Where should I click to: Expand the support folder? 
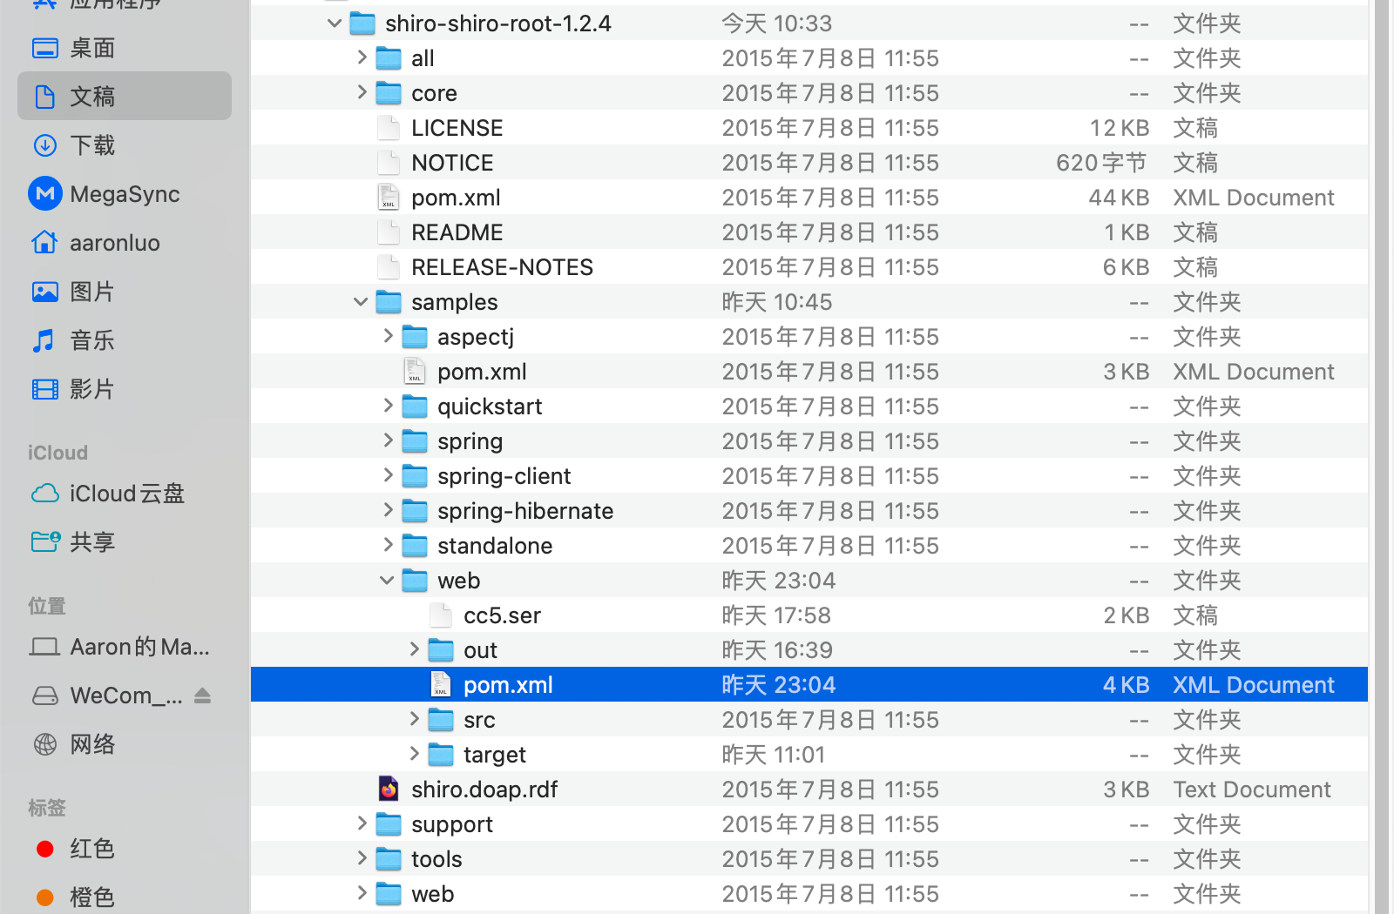(x=362, y=823)
